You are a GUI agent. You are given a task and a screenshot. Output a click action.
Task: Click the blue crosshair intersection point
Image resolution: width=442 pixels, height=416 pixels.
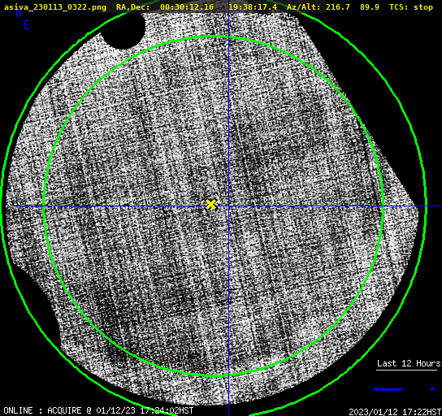click(228, 206)
